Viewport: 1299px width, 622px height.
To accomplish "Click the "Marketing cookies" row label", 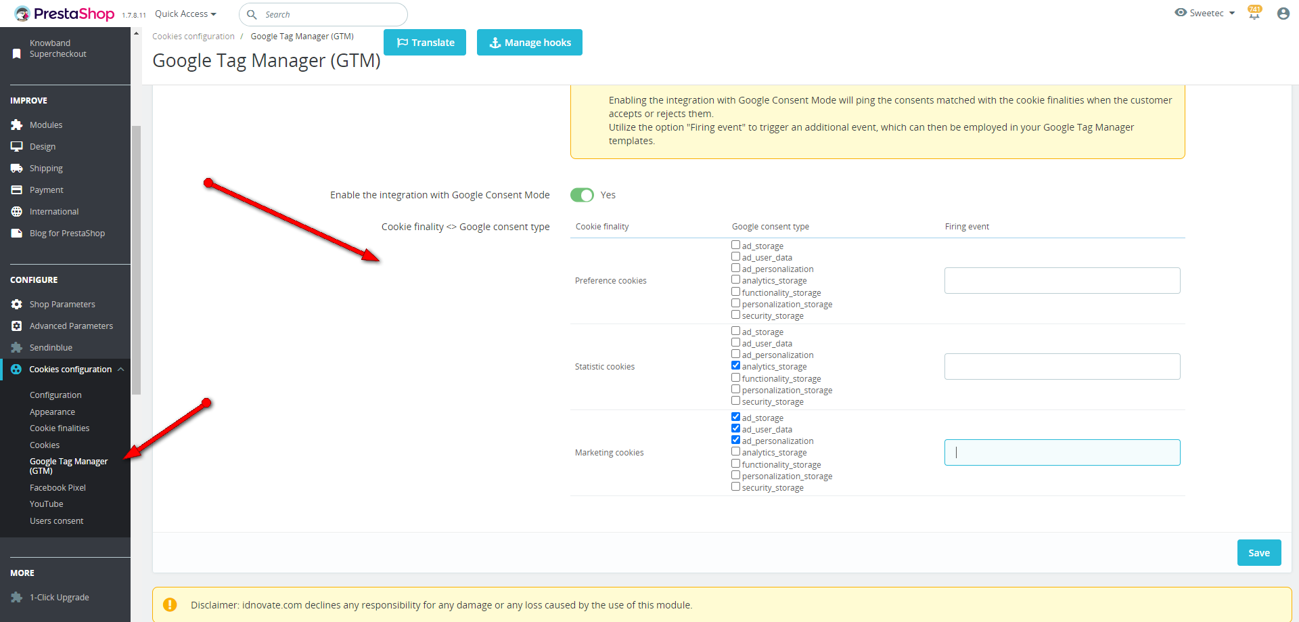I will click(610, 452).
